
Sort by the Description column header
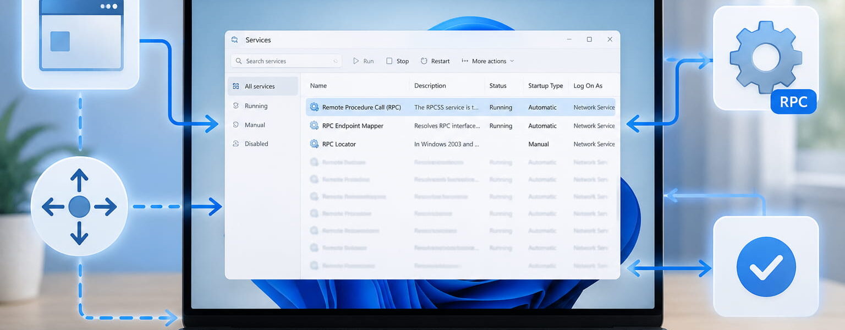coord(430,86)
